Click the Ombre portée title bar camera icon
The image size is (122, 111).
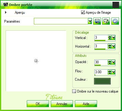click(5, 4)
